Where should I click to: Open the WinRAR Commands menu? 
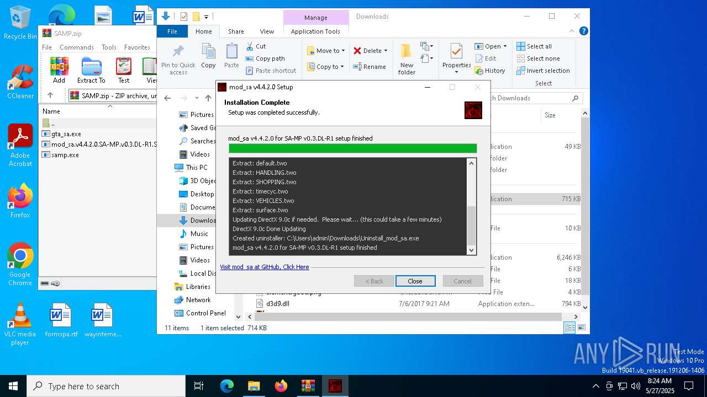pos(77,47)
